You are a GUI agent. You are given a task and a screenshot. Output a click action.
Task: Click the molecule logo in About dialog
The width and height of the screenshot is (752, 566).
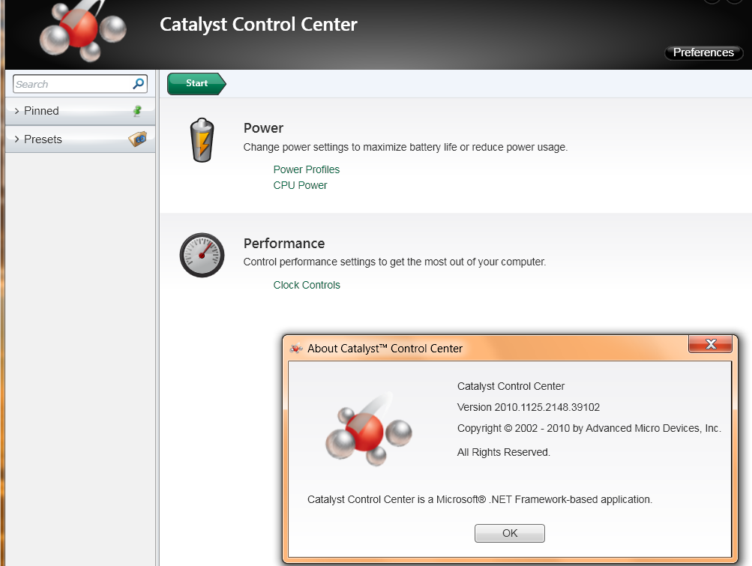(x=368, y=430)
